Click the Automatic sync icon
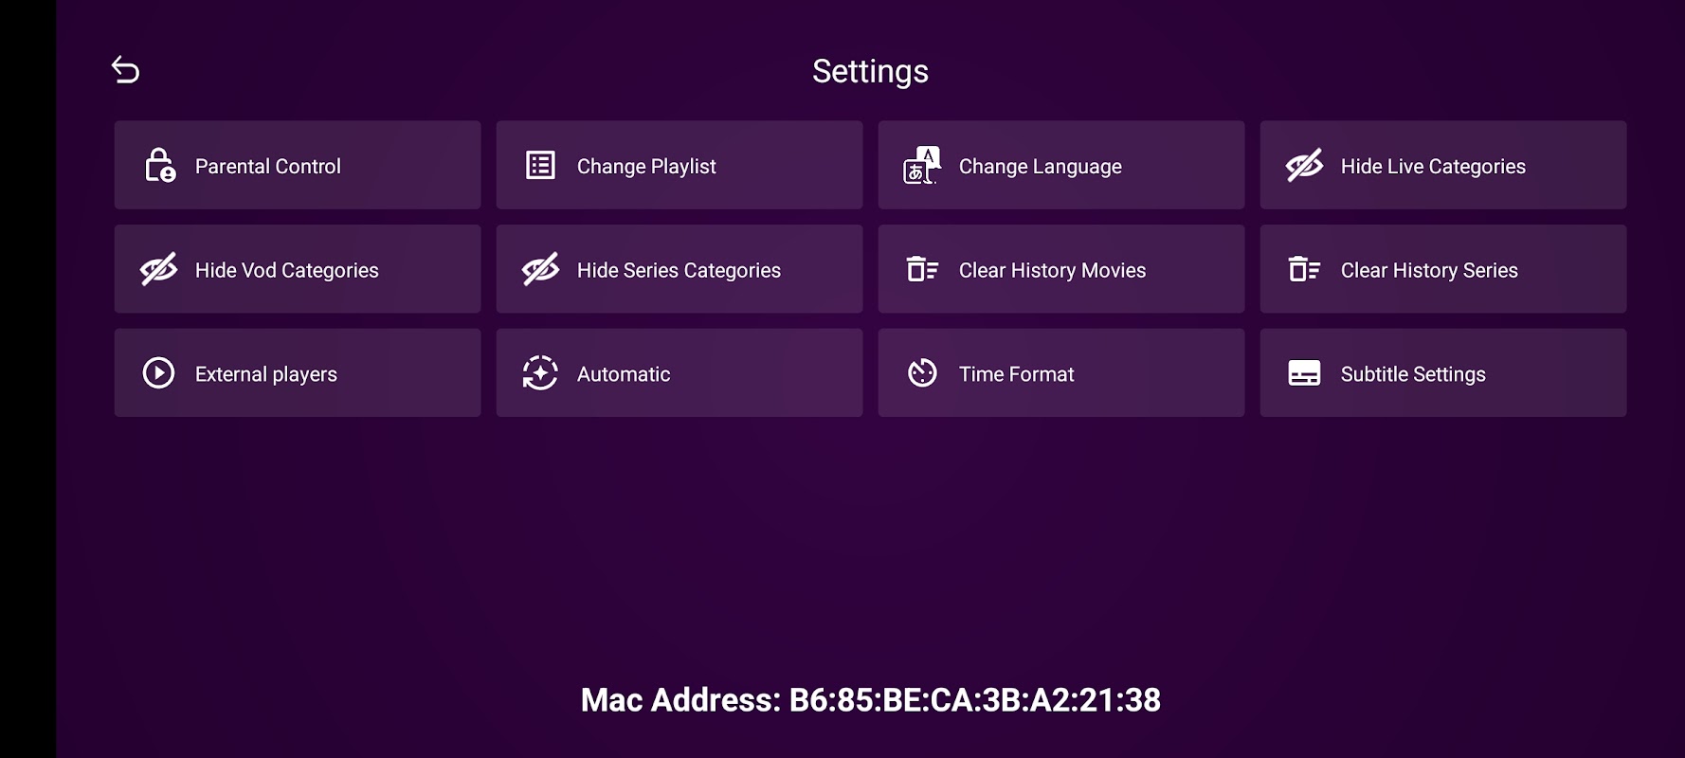Screen dimensions: 1685x758 click(540, 372)
